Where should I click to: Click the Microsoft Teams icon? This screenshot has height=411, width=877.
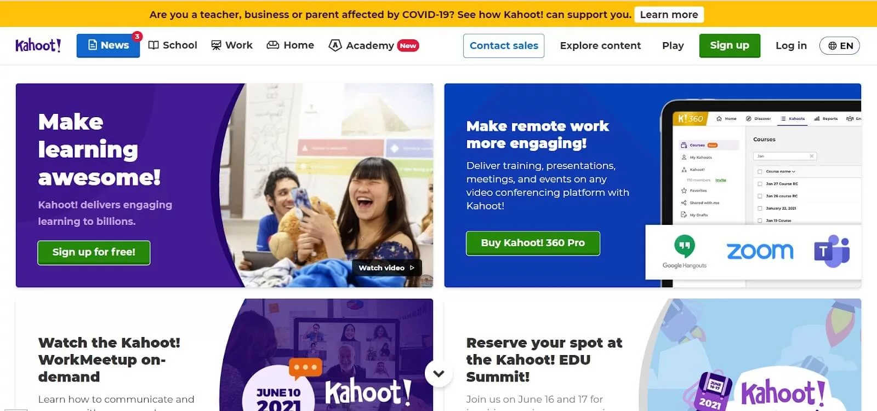point(832,251)
